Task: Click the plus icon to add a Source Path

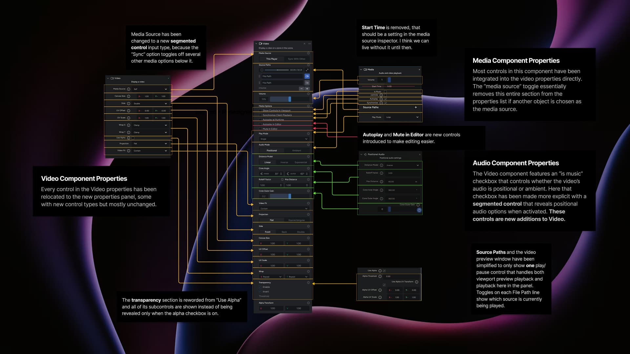Action: [307, 89]
